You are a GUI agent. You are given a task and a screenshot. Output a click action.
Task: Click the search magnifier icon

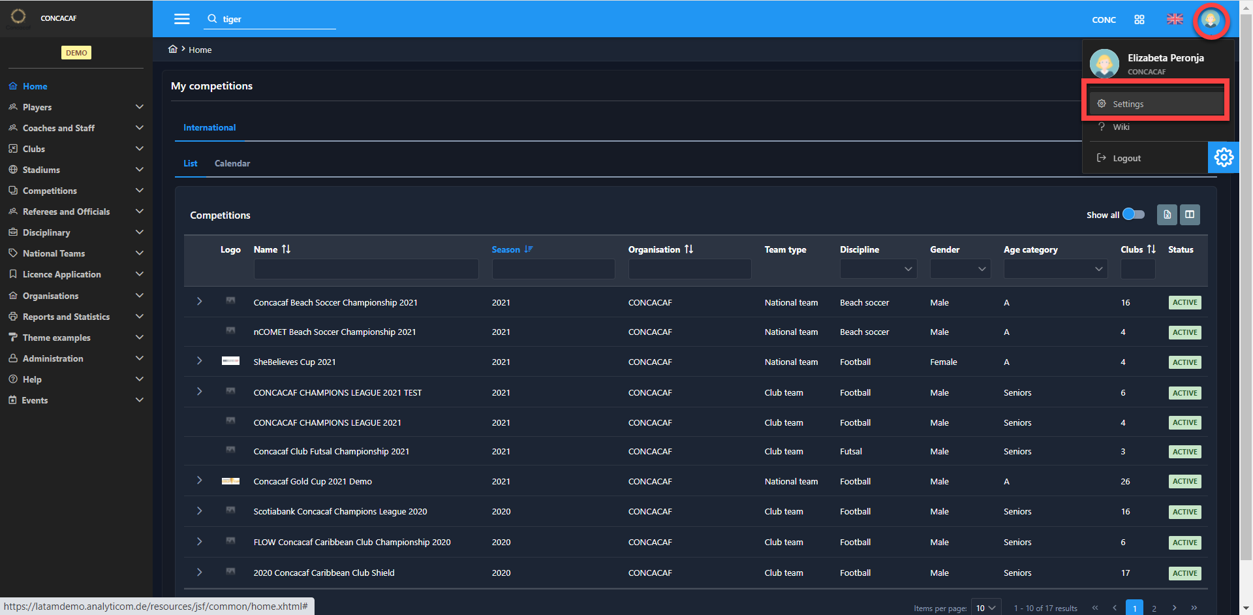212,19
